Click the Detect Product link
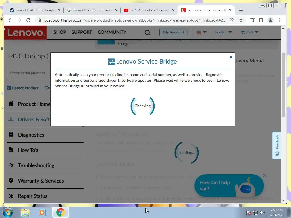The width and height of the screenshot is (291, 218). coord(23,88)
